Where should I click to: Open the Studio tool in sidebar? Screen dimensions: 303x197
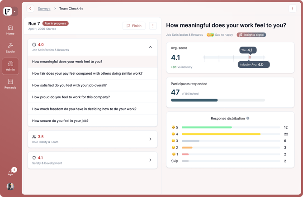[10, 48]
